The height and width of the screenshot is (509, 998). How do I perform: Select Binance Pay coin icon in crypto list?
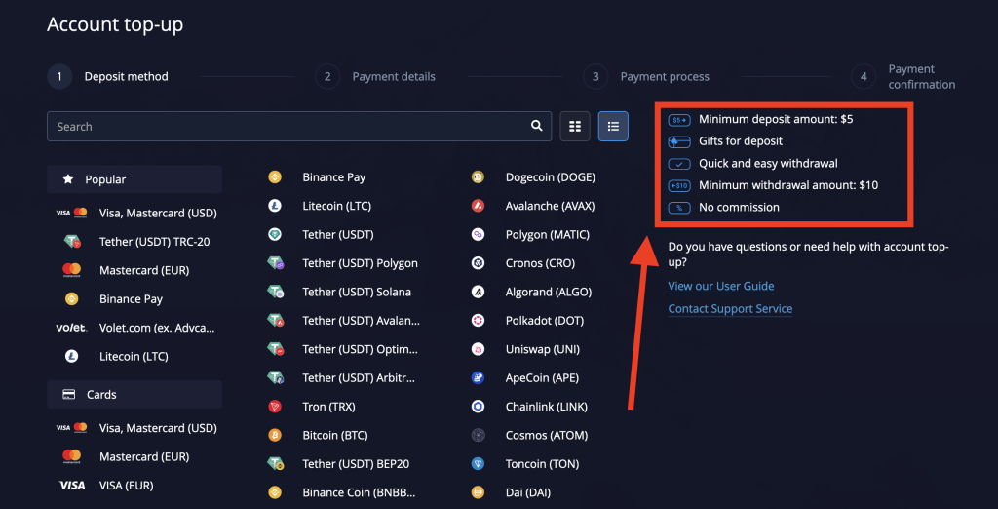tap(275, 177)
